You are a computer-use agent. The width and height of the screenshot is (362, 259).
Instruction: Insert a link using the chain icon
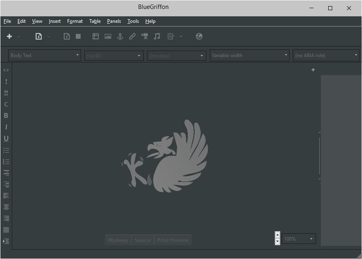coord(132,36)
